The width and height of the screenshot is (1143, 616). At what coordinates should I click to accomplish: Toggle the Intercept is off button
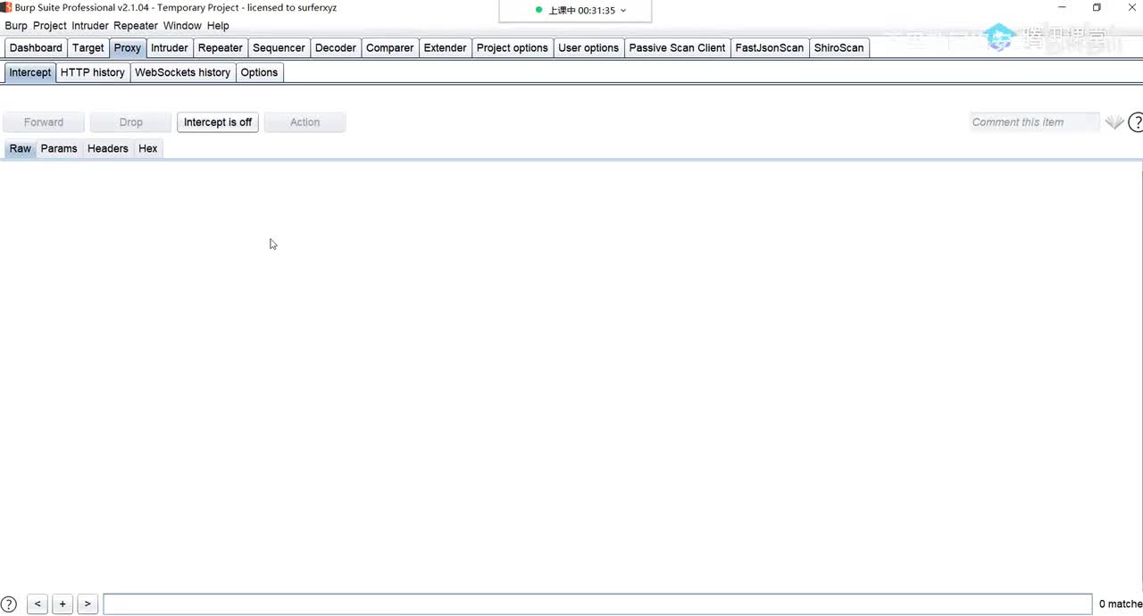218,122
